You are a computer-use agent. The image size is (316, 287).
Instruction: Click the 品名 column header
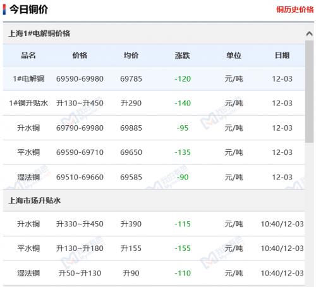[28, 56]
